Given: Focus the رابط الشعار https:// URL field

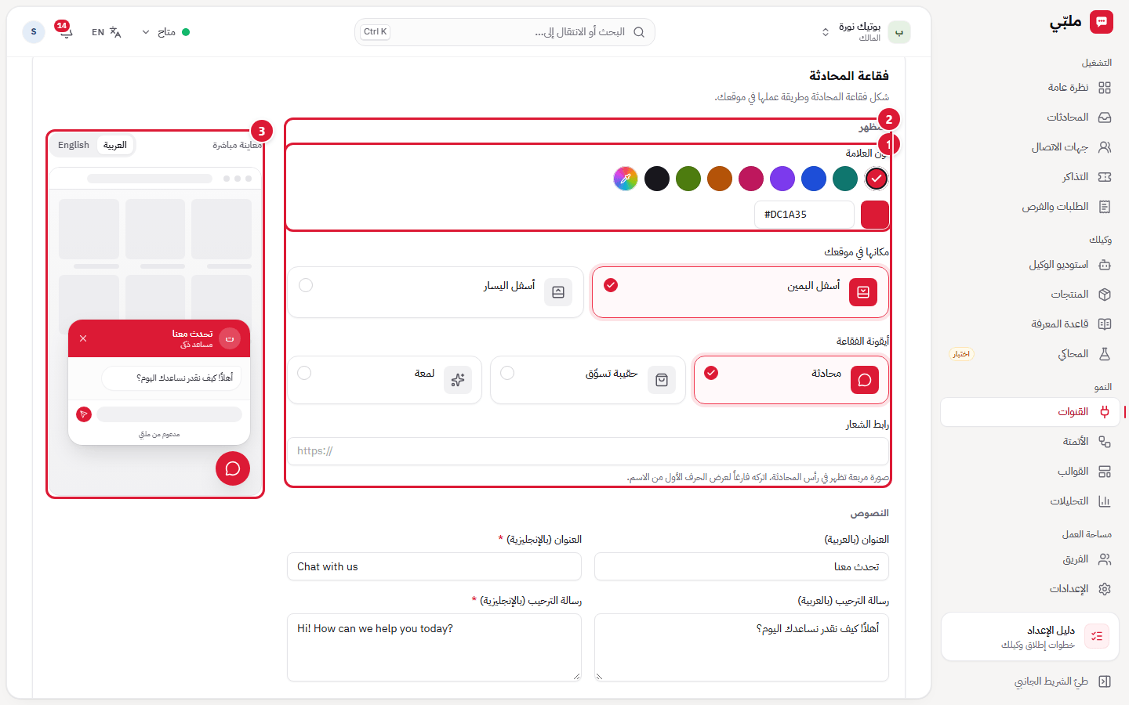Looking at the screenshot, I should (588, 451).
